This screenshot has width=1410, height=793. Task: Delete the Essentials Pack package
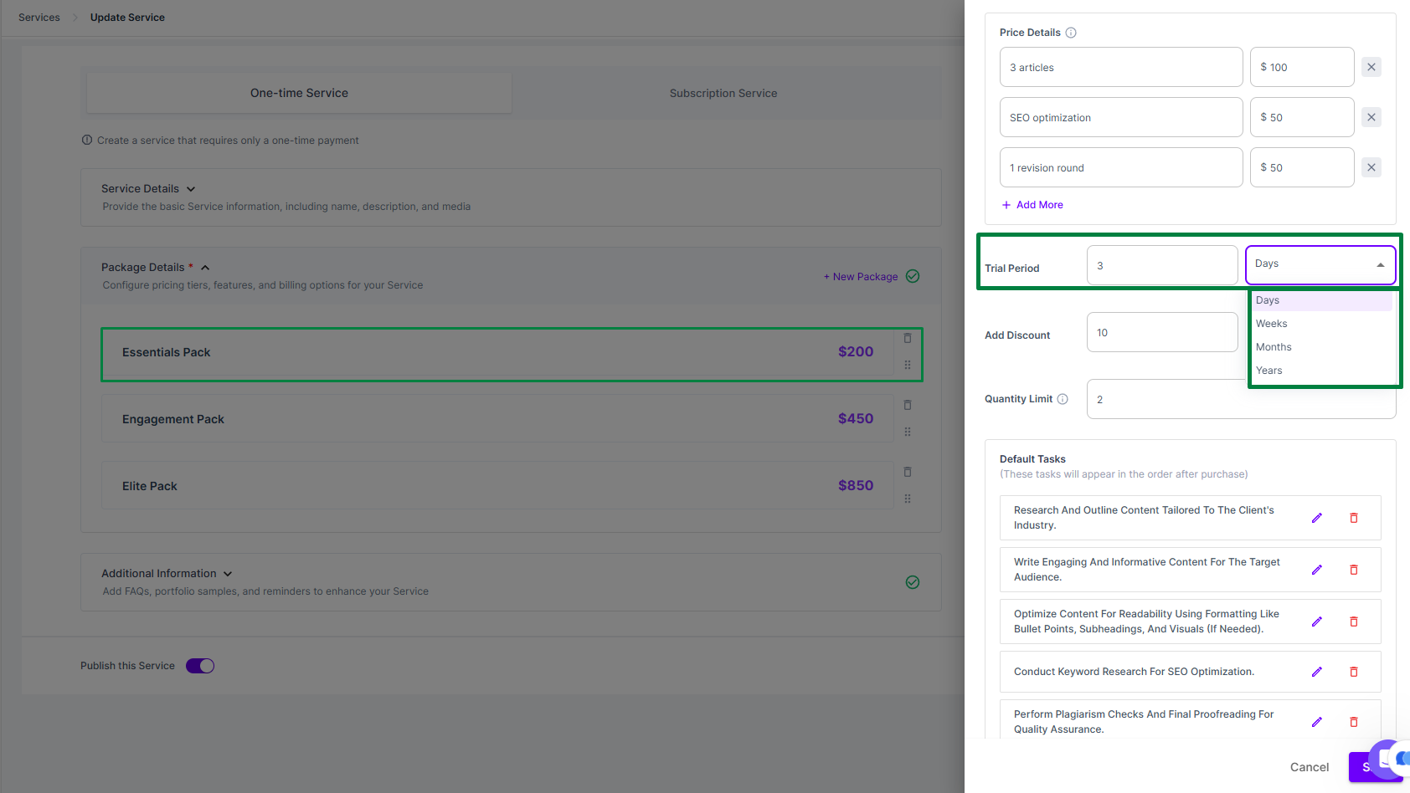(x=907, y=338)
